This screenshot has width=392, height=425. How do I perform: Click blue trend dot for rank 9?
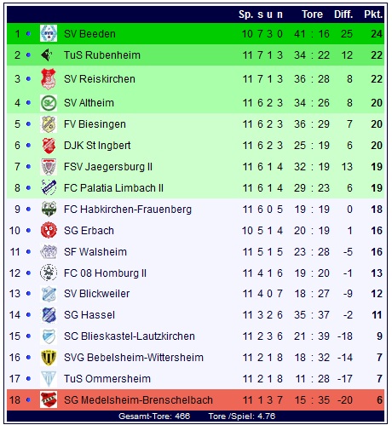28,210
